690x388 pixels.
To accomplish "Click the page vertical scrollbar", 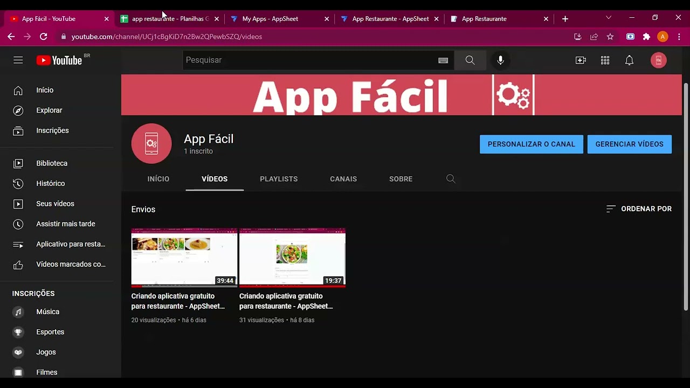I will [x=686, y=197].
